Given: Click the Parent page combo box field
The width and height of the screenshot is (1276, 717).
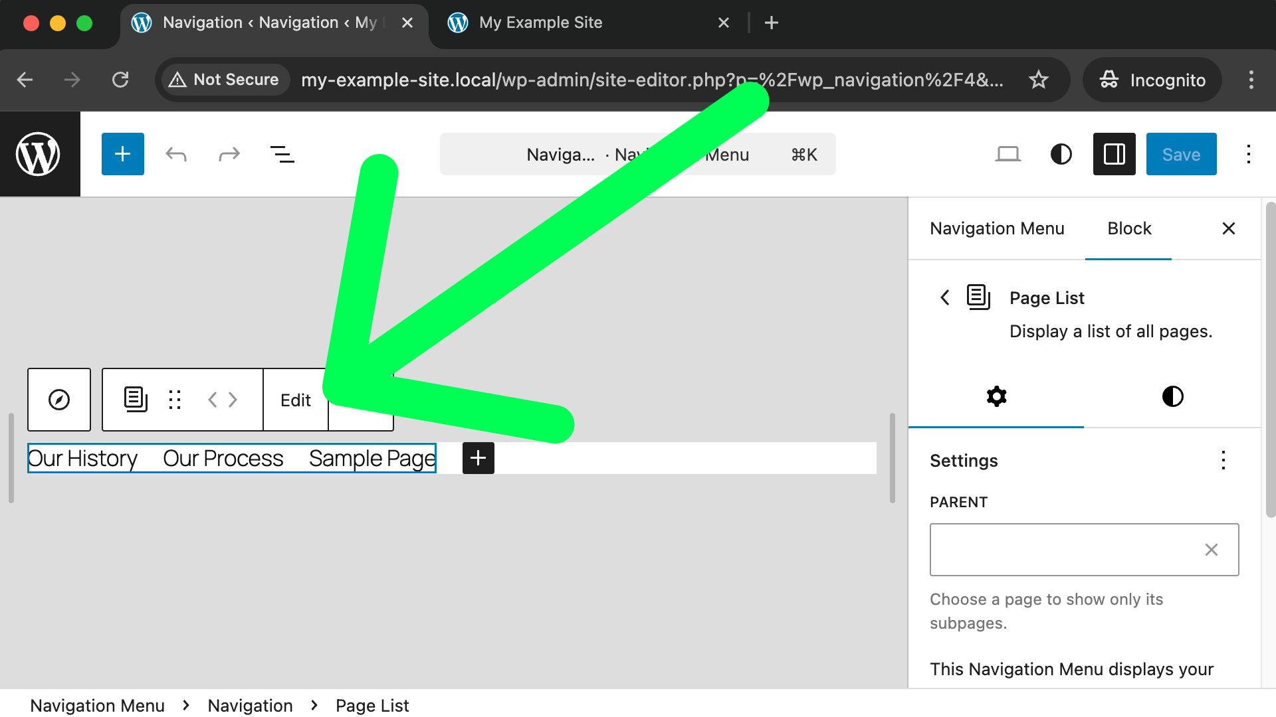Looking at the screenshot, I should [x=1063, y=550].
